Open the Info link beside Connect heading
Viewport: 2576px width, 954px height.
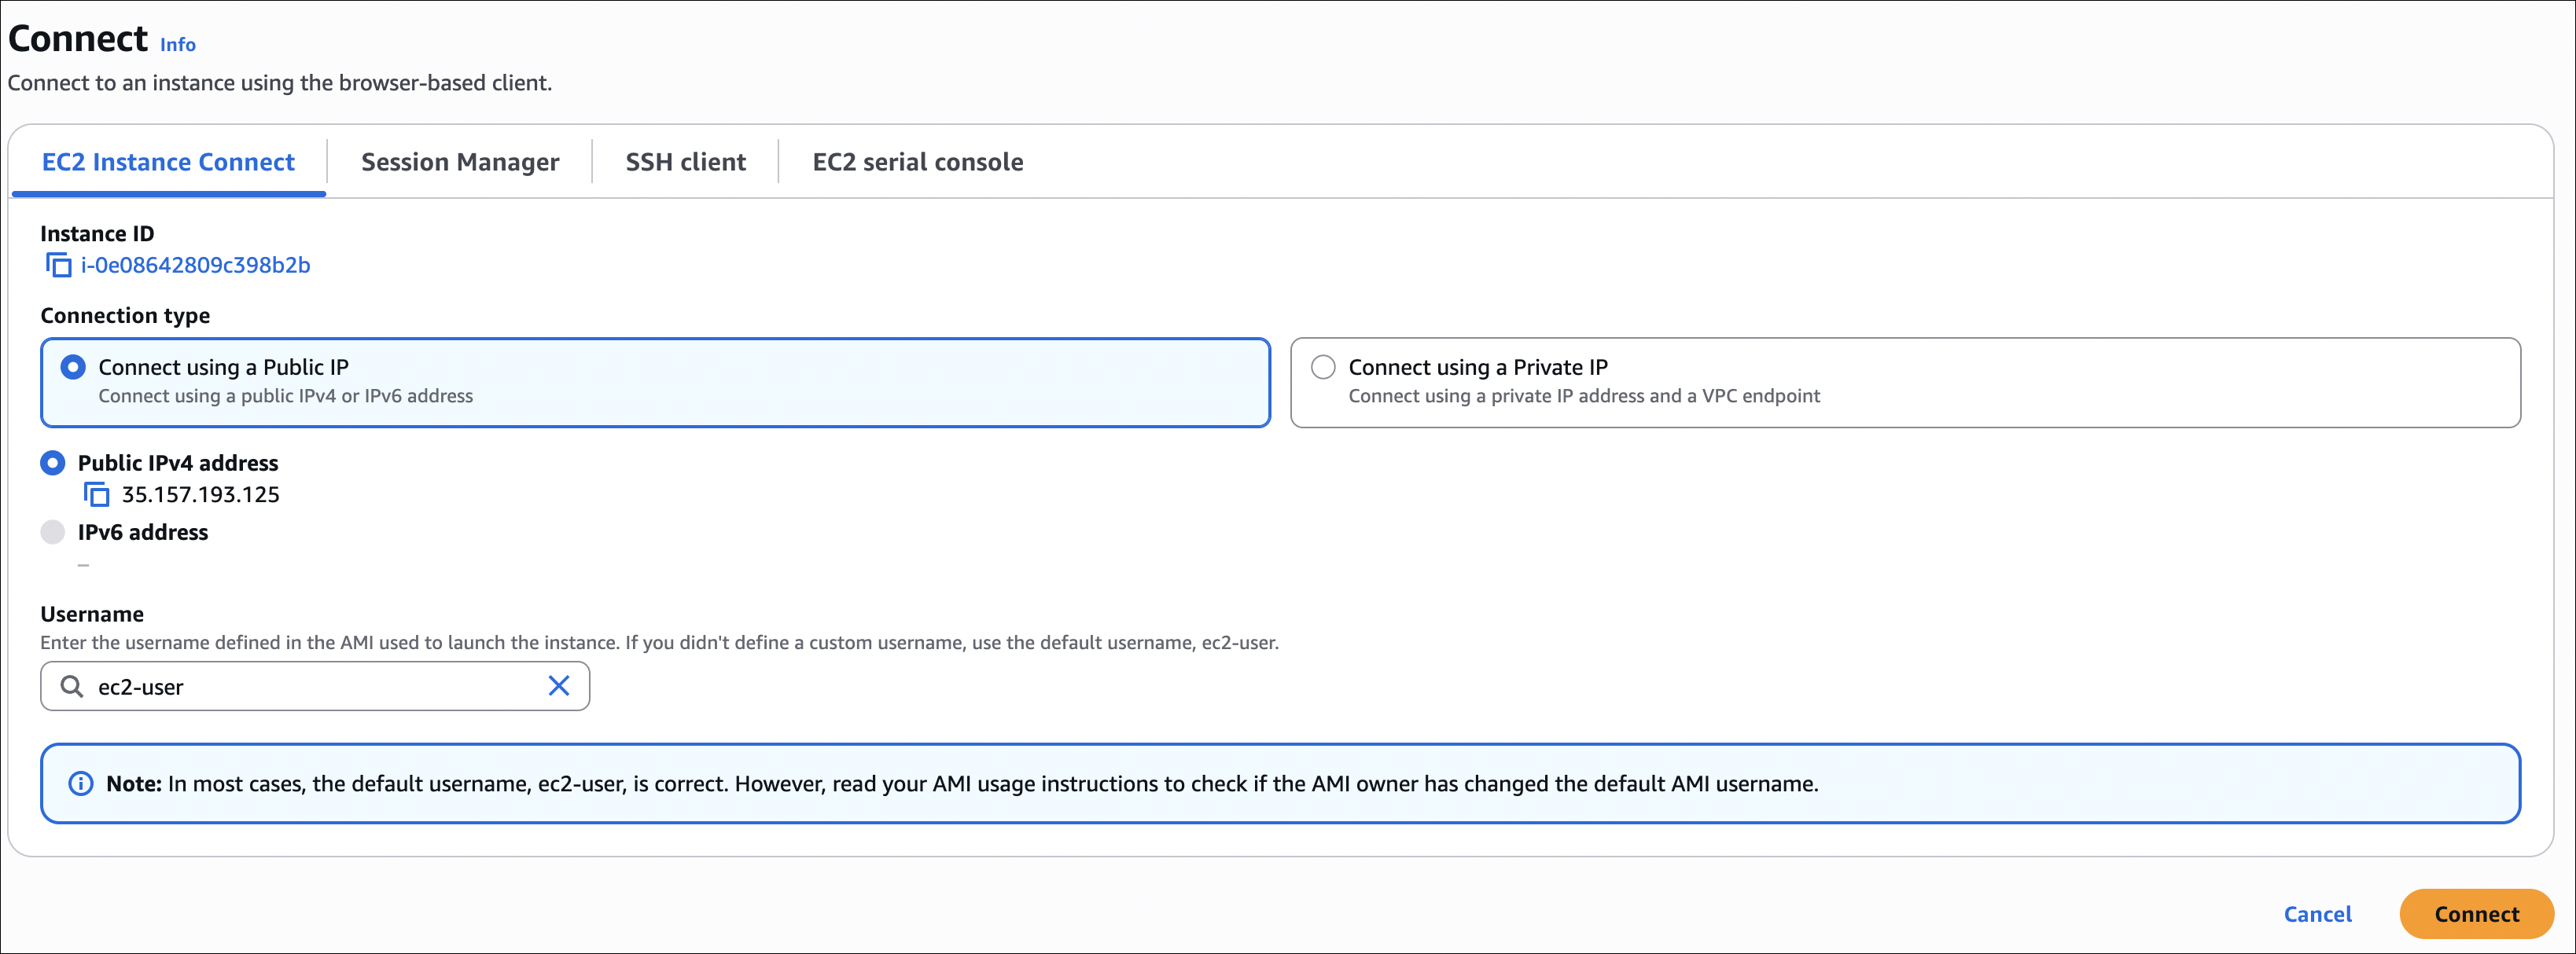click(178, 45)
